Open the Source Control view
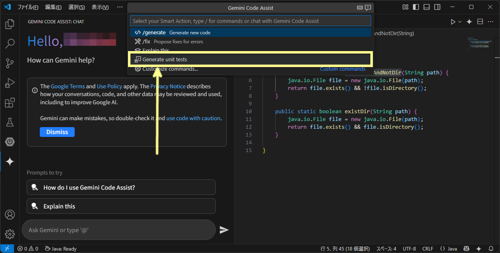Viewport: 500px width, 253px height. point(9,63)
